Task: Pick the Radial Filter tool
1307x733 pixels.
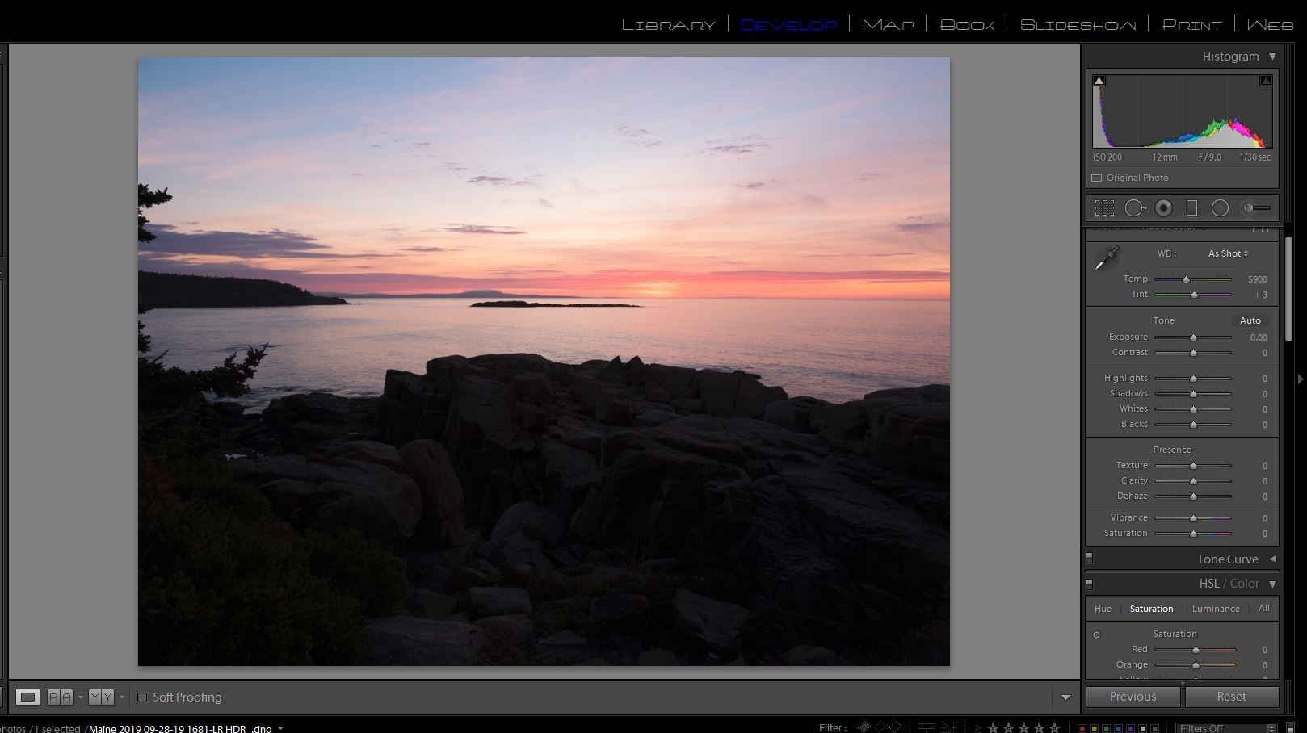Action: (1220, 208)
